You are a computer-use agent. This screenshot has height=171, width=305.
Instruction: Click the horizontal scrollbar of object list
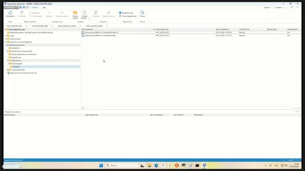[x=191, y=108]
